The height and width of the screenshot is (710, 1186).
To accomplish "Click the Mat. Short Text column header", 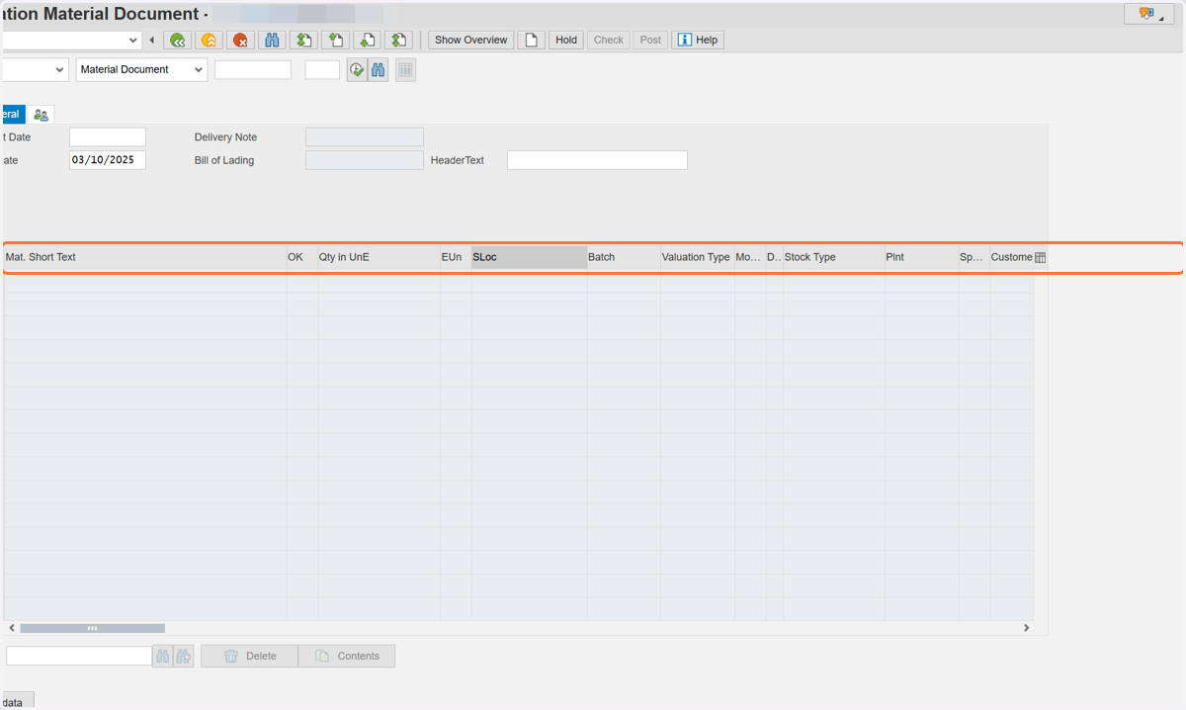I will 145,257.
